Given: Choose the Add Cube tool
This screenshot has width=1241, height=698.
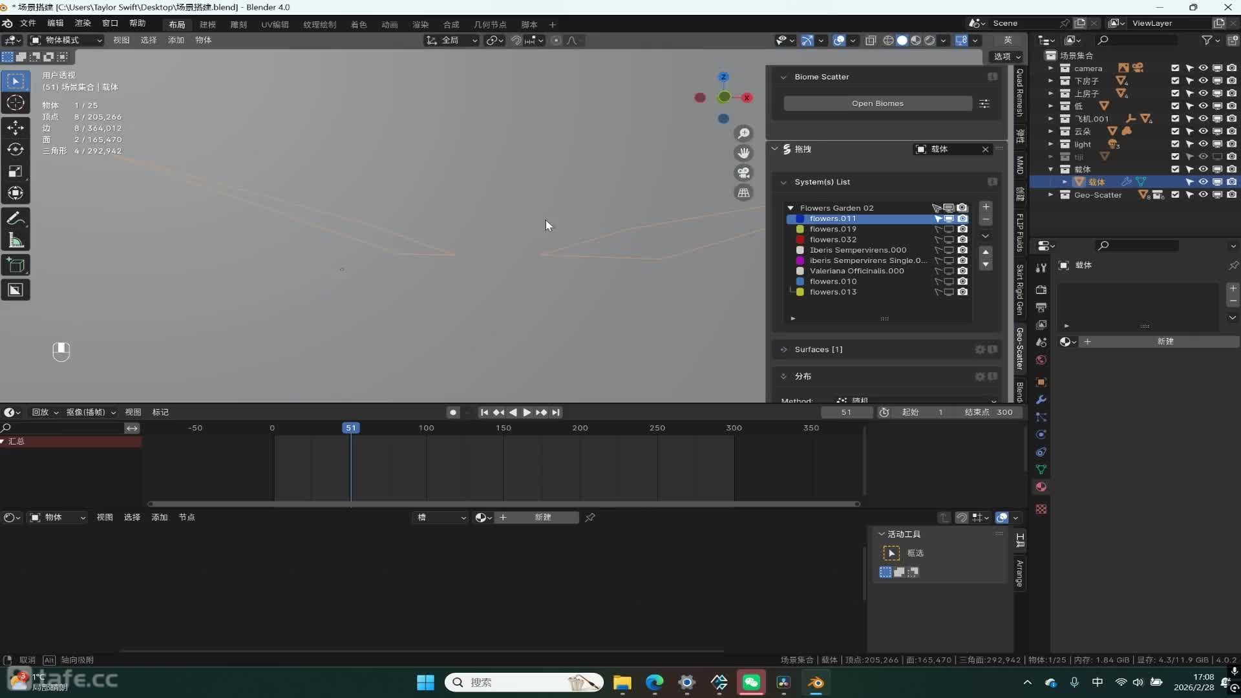Looking at the screenshot, I should pyautogui.click(x=16, y=265).
